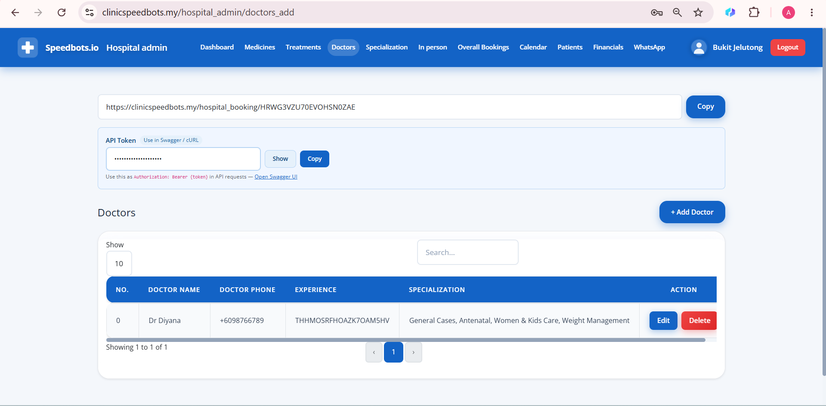This screenshot has width=826, height=406.
Task: Click the table's horizontal scrollbar
Action: click(405, 340)
